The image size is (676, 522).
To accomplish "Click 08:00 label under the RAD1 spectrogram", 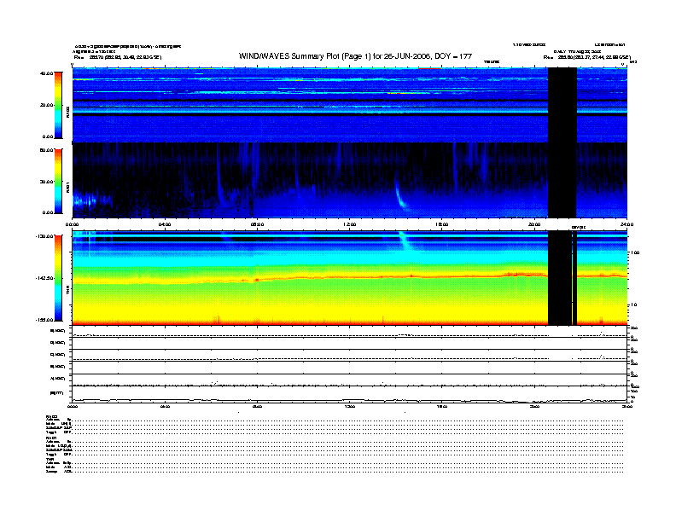I will [x=257, y=224].
